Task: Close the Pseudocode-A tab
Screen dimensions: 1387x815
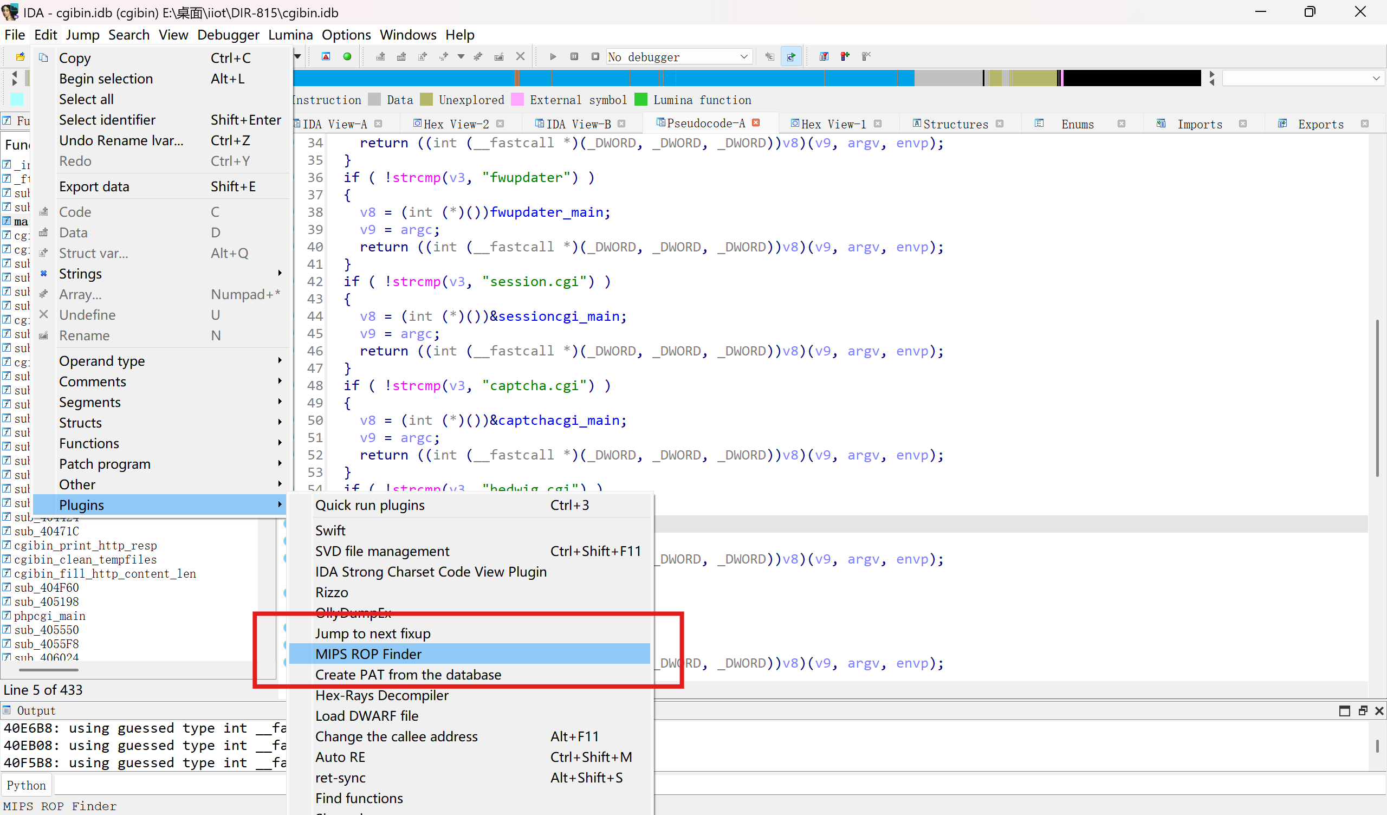Action: [x=756, y=123]
